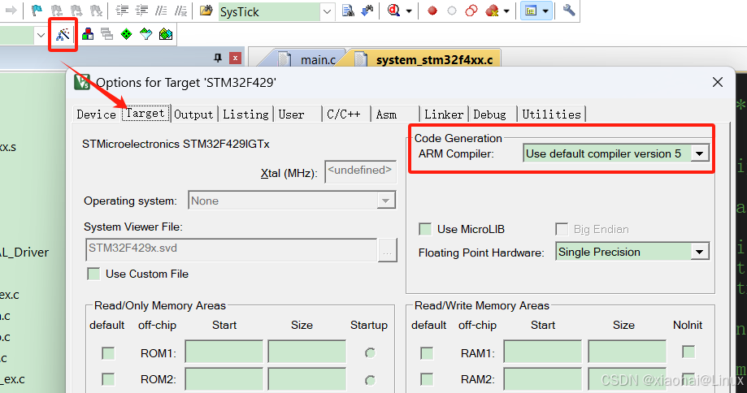Click the indent selected lines icon
The width and height of the screenshot is (747, 393).
122,11
